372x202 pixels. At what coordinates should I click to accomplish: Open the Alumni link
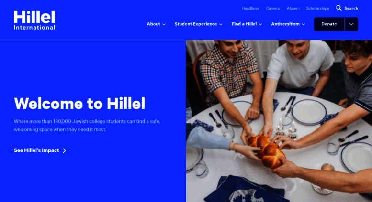[293, 8]
